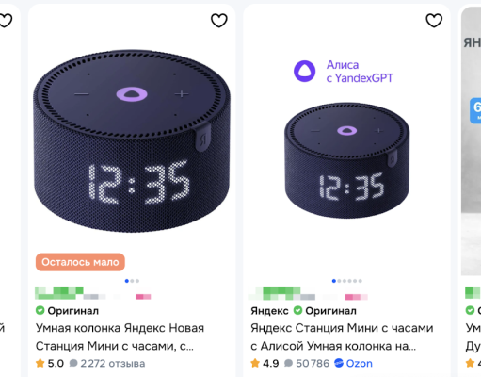The image size is (481, 377).
Task: Favorite the Яндекс Станция Мини с часами card
Action: [x=434, y=21]
